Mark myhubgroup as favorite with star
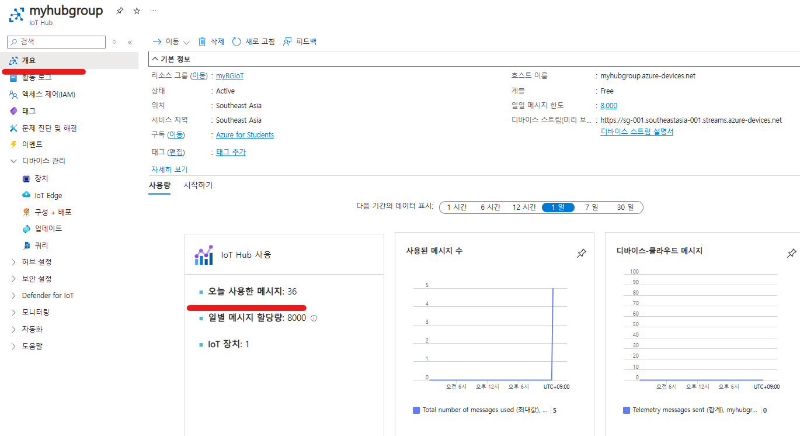The image size is (800, 436). point(137,11)
